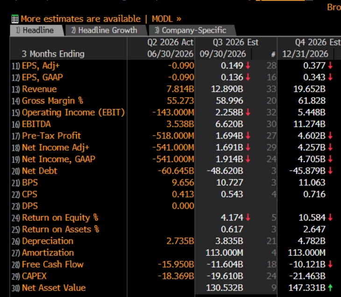Image resolution: width=341 pixels, height=297 pixels.
Task: Click the Q2 net debt value -60.645B
Action: 176,171
